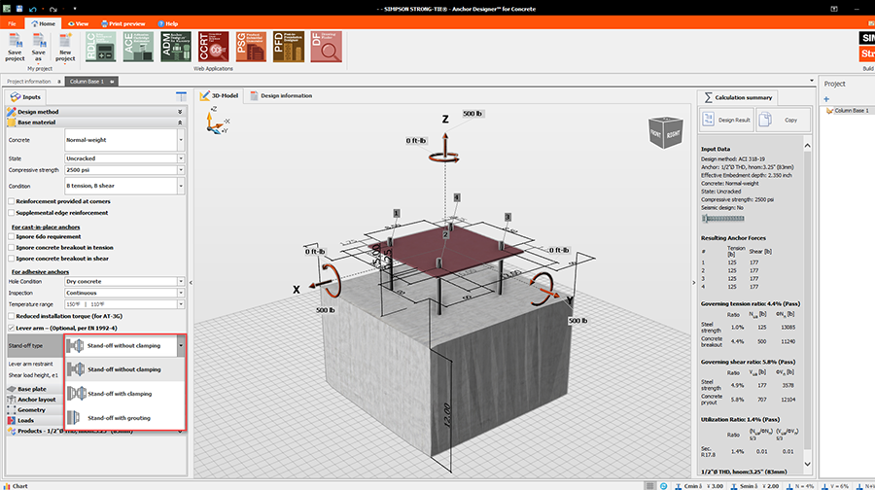
Task: Expand the Anchor layout section
Action: [35, 400]
